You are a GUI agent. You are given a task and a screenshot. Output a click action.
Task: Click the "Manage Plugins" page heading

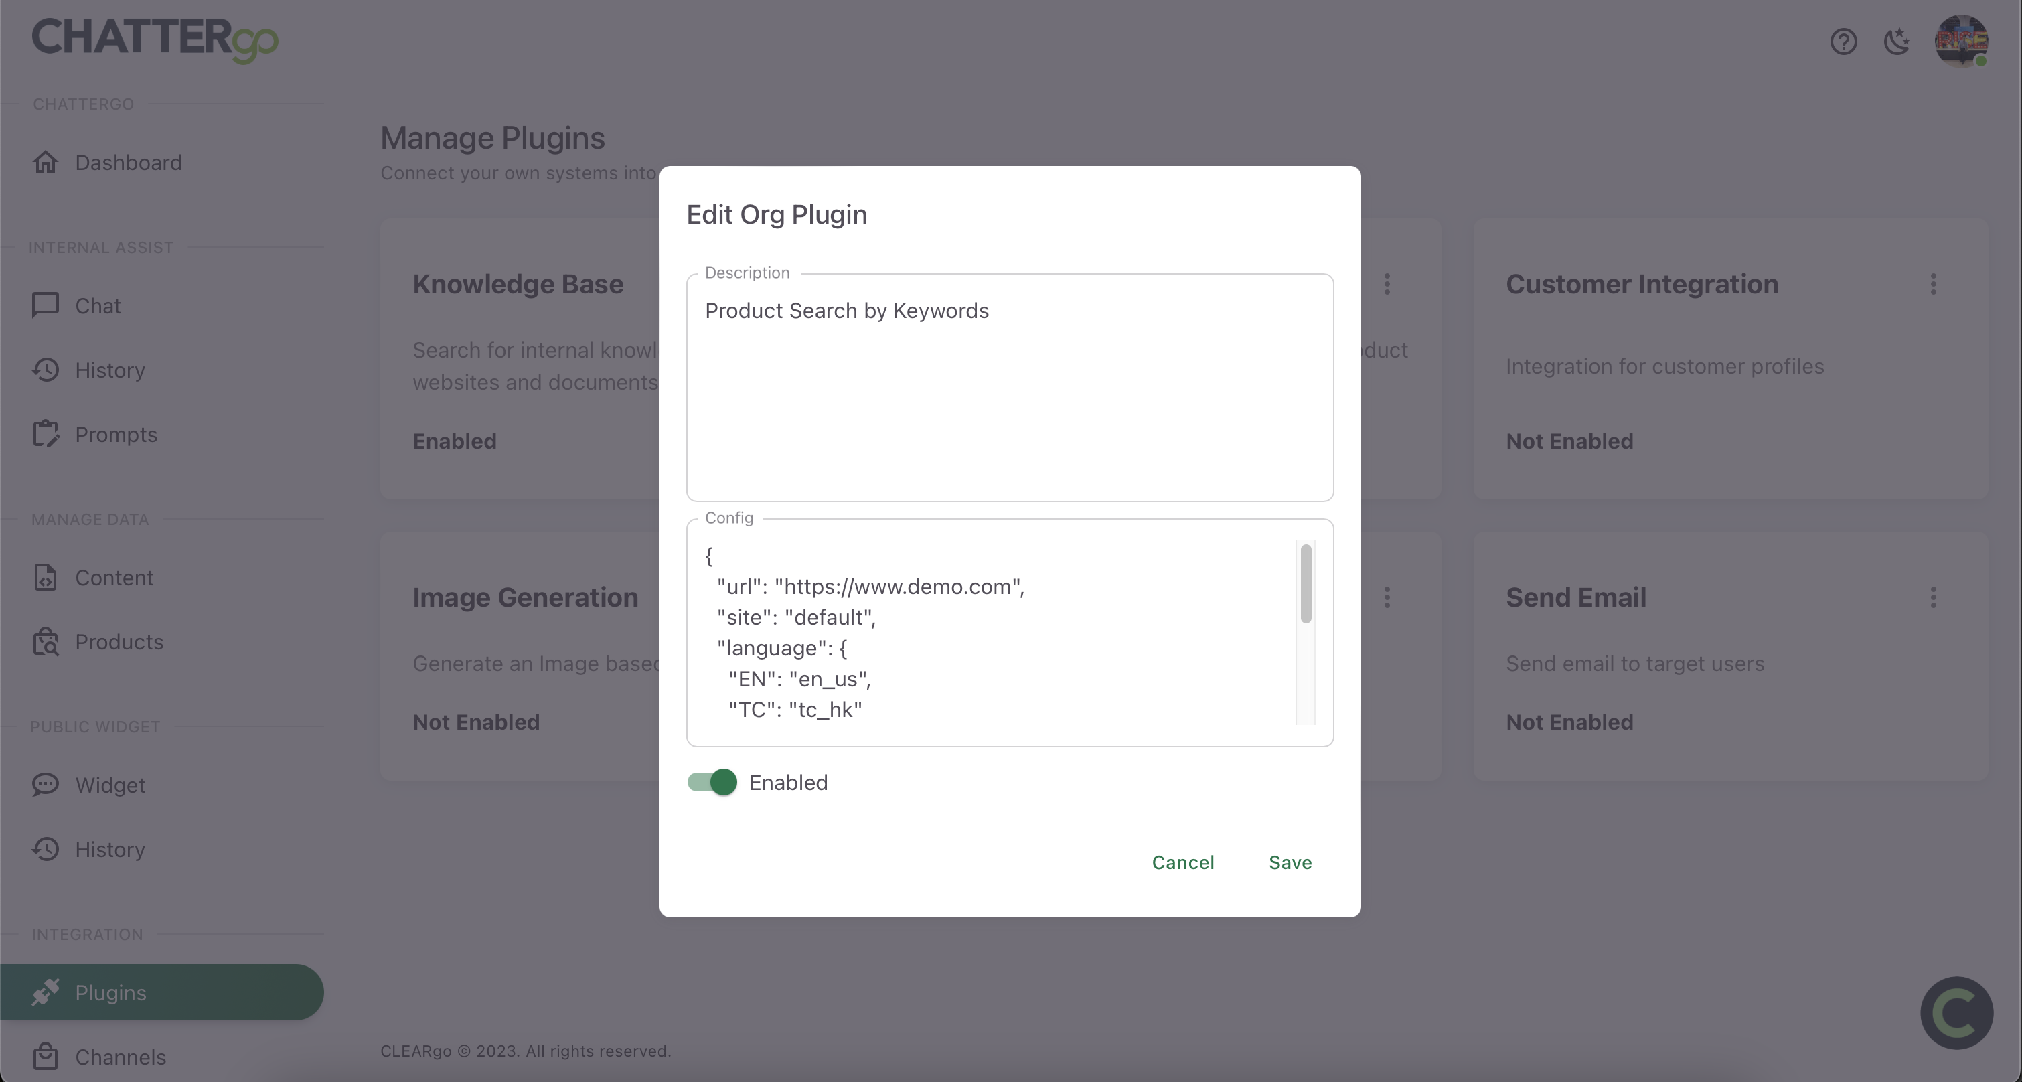click(493, 138)
